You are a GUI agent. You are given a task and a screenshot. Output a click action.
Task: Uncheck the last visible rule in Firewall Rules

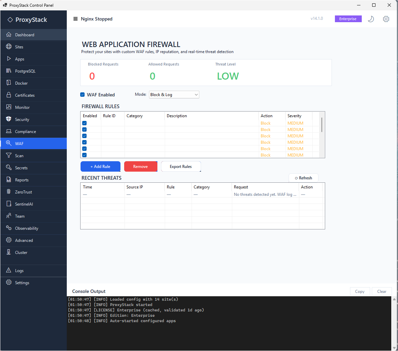[84, 155]
